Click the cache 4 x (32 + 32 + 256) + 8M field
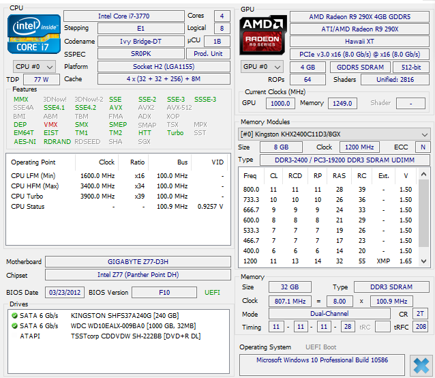435x378 pixels. point(164,79)
